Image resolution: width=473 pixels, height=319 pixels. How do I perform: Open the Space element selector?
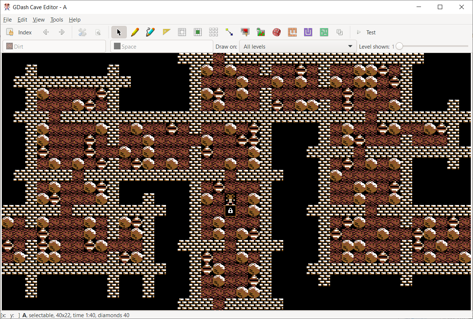click(x=162, y=46)
